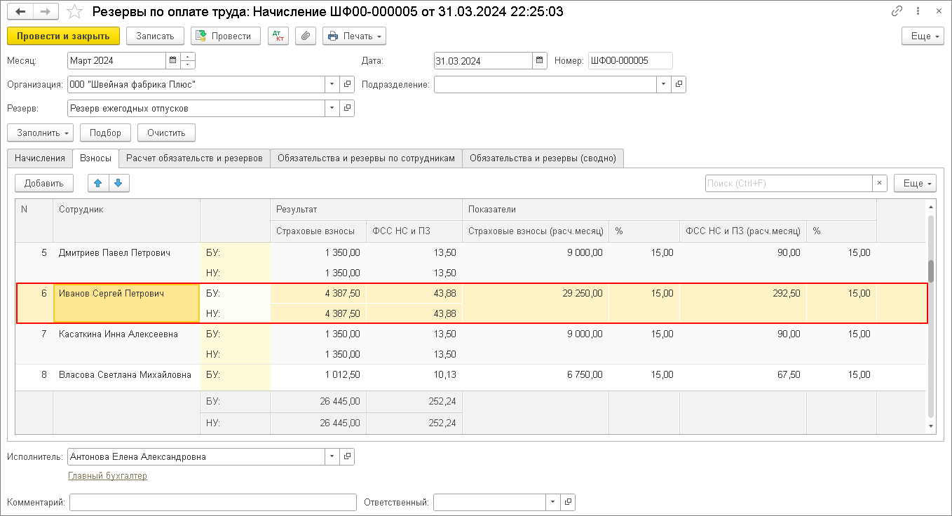This screenshot has width=952, height=516.
Task: Click the ФСС НС и ПЗ result header
Action: coord(414,231)
